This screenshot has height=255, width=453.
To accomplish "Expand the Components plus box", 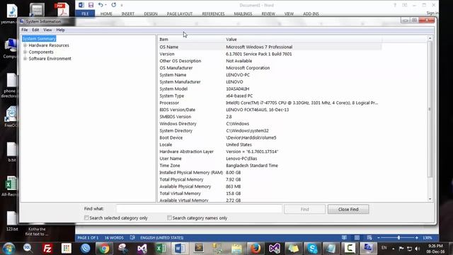I will pos(25,52).
